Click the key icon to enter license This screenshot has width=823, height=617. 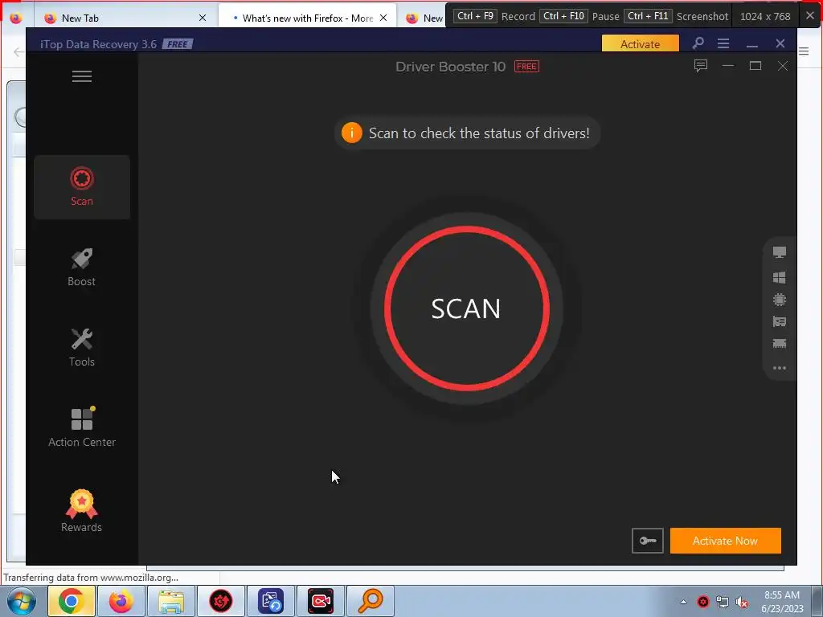click(648, 541)
